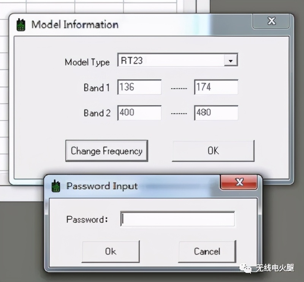Screen dimensions: 304x282
Task: Select the Band 2 lower limit field showing 400
Action: (139, 112)
